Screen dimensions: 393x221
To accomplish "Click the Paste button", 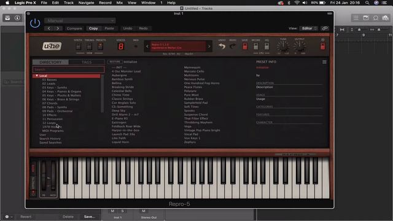I will (109, 28).
